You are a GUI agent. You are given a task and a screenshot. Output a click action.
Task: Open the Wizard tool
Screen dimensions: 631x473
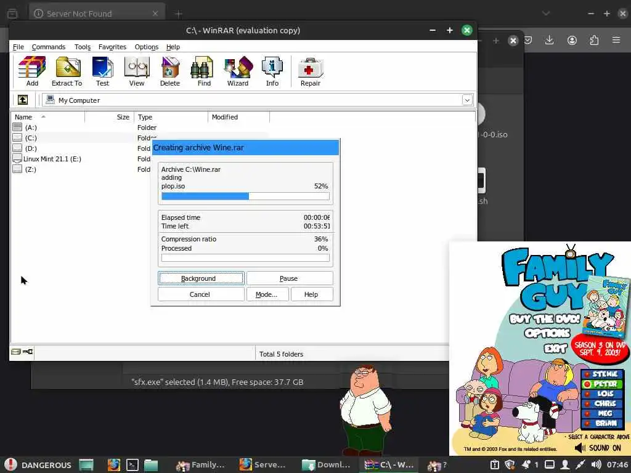238,71
